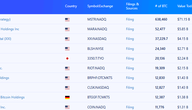Image resolution: width=192 pixels, height=110 pixels.
Task: Click the US flag in the BLSH:NYSE row
Action: 67,49
